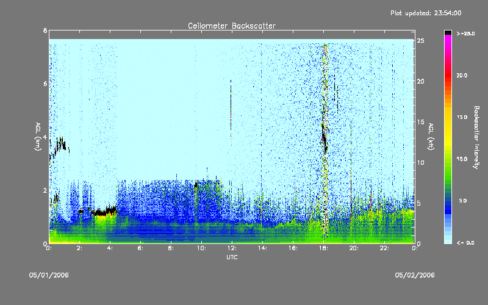Click the '2:' hour tick on x-axis
The width and height of the screenshot is (488, 305).
click(80, 248)
